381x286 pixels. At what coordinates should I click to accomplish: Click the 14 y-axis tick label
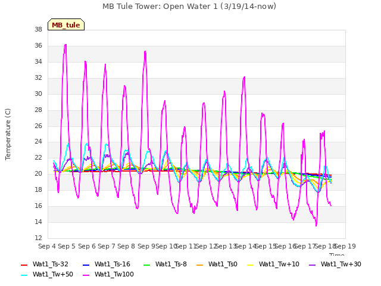pyautogui.click(x=38, y=222)
